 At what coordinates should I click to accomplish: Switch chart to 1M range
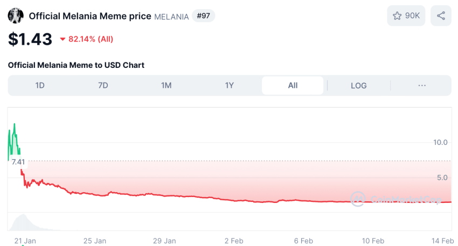(166, 86)
